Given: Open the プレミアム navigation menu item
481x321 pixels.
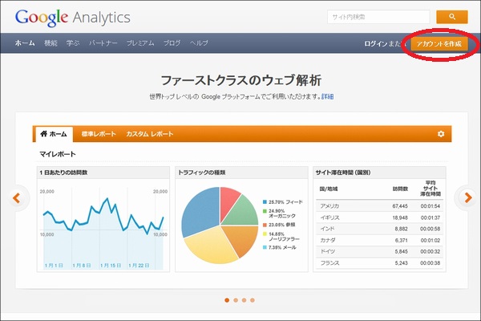Looking at the screenshot, I should pos(140,43).
